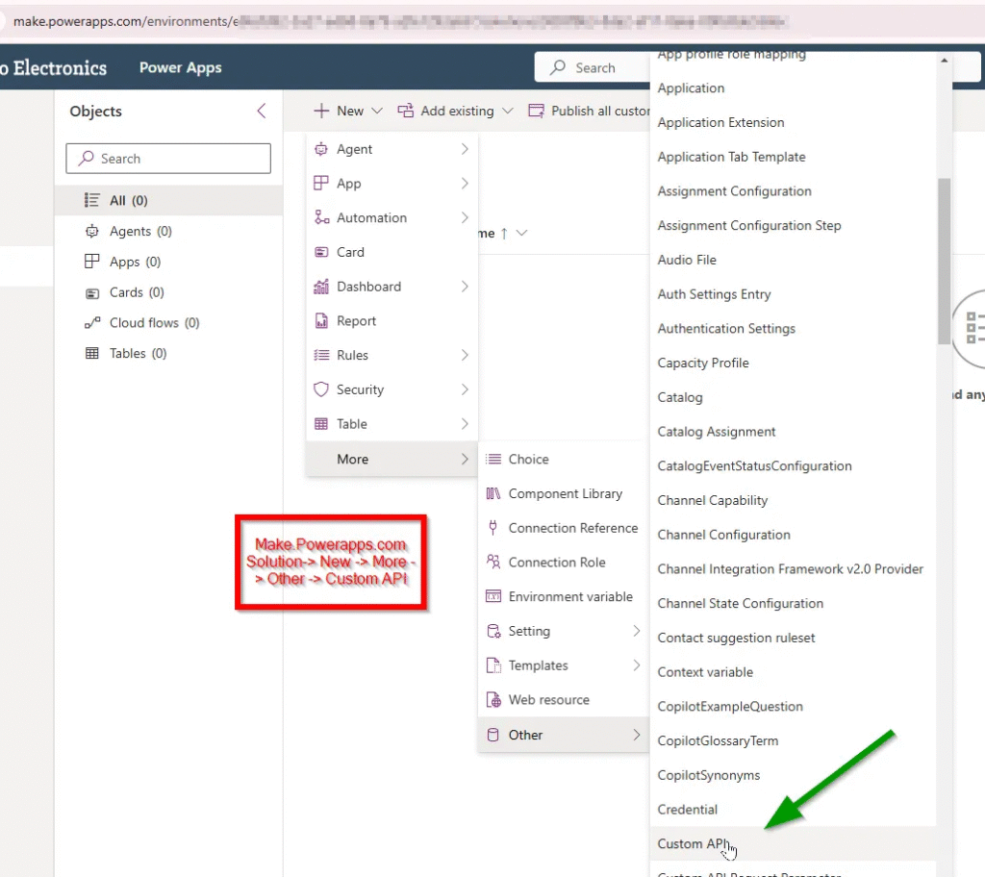Screen dimensions: 985x877
Task: Click the Publish all customizations icon
Action: pyautogui.click(x=536, y=112)
